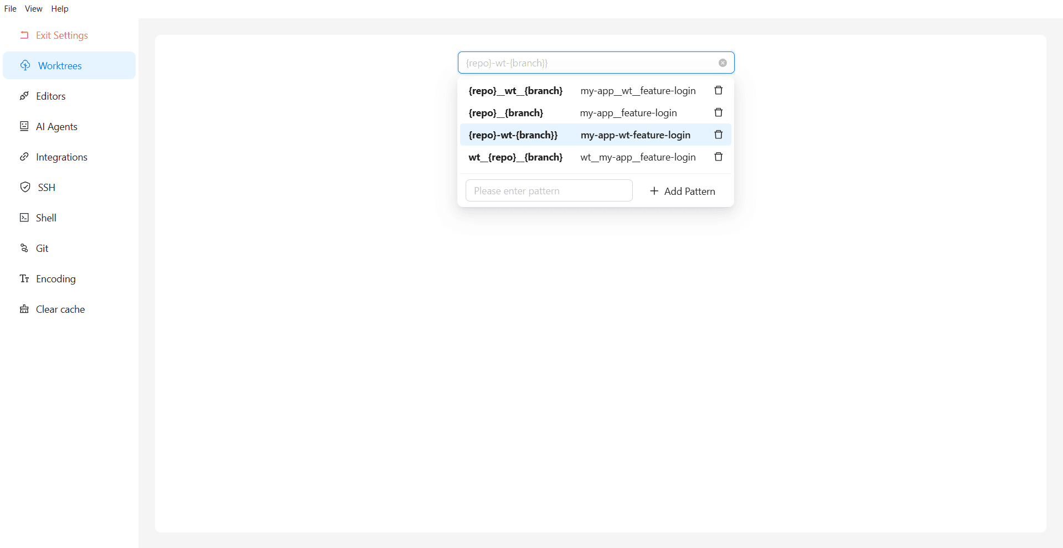Delete the {repo}-wt-{branch}} pattern
Viewport: 1063px width, 548px height.
pyautogui.click(x=719, y=135)
